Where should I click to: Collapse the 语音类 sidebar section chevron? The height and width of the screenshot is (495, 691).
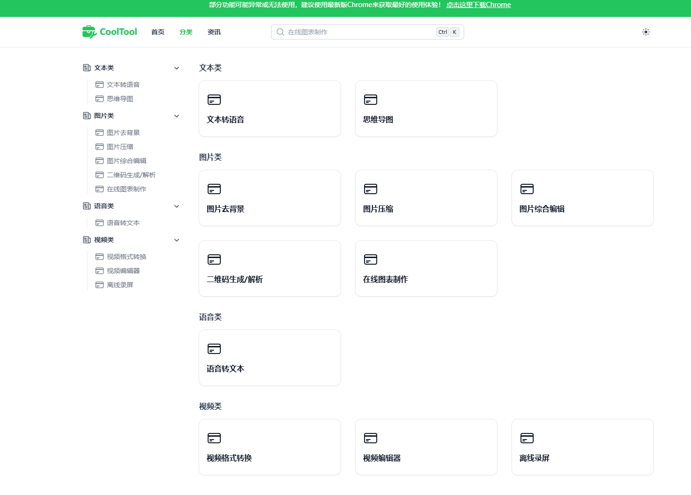pyautogui.click(x=177, y=206)
